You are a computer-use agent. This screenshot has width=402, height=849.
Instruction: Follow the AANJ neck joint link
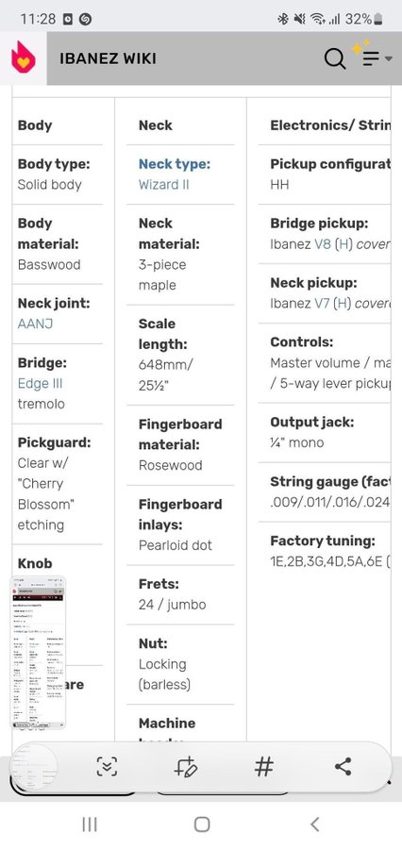coord(35,324)
